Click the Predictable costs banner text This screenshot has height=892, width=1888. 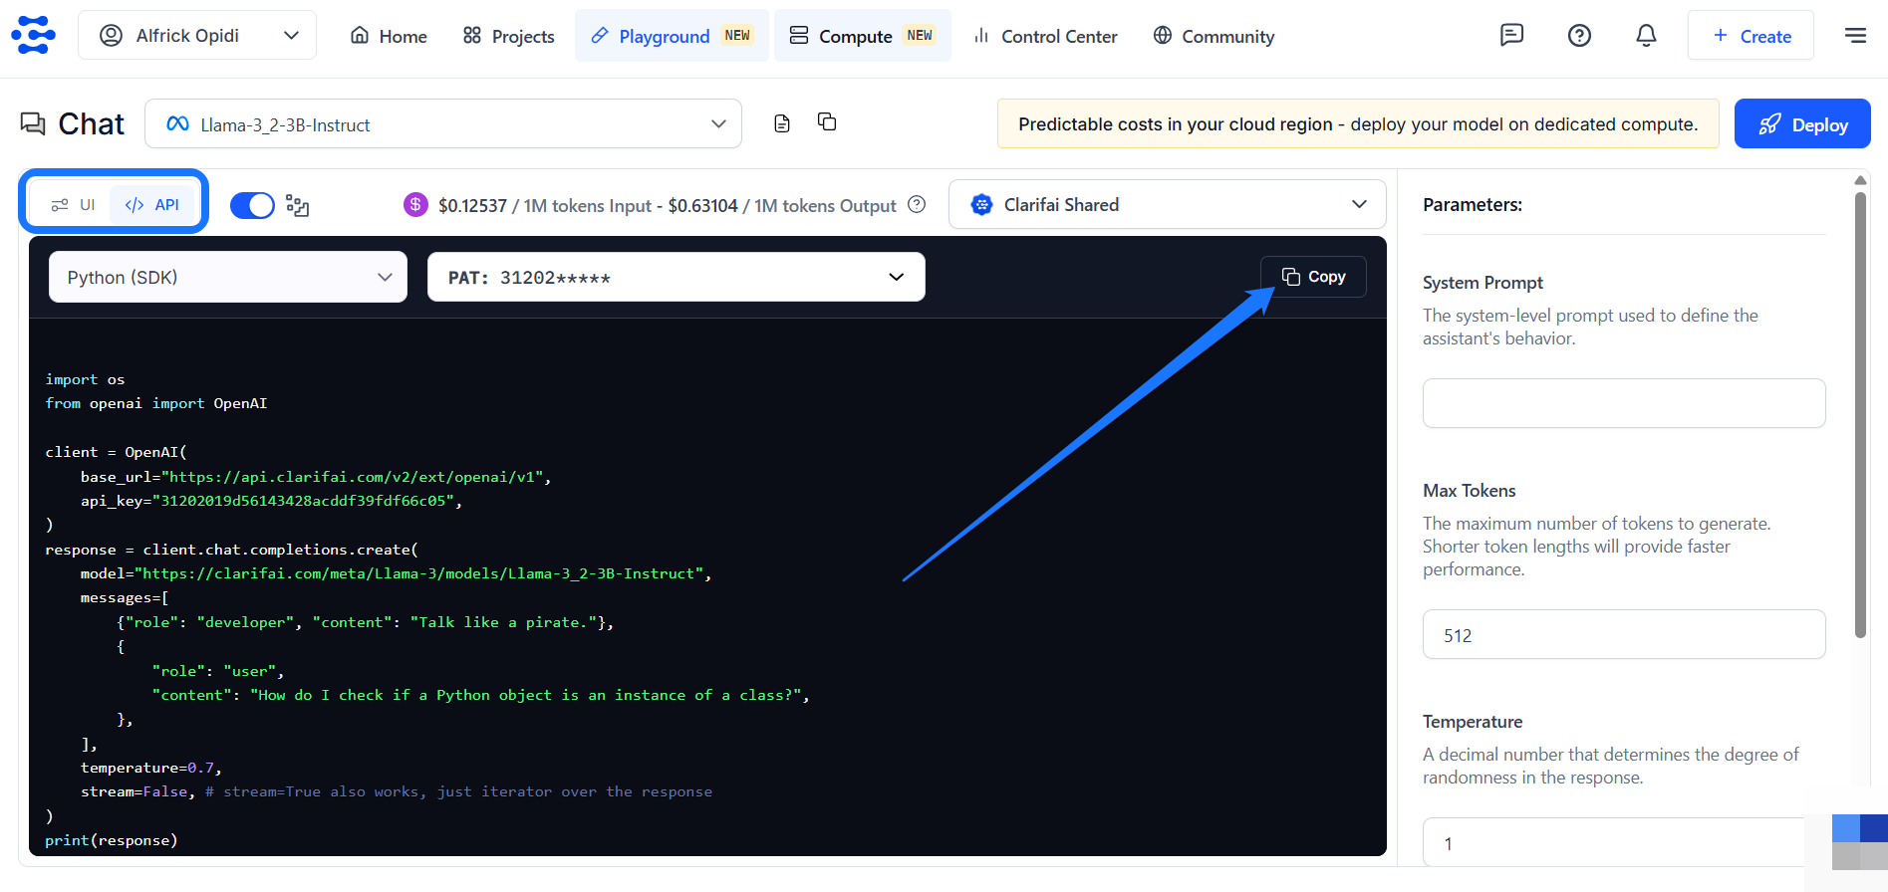(1358, 123)
